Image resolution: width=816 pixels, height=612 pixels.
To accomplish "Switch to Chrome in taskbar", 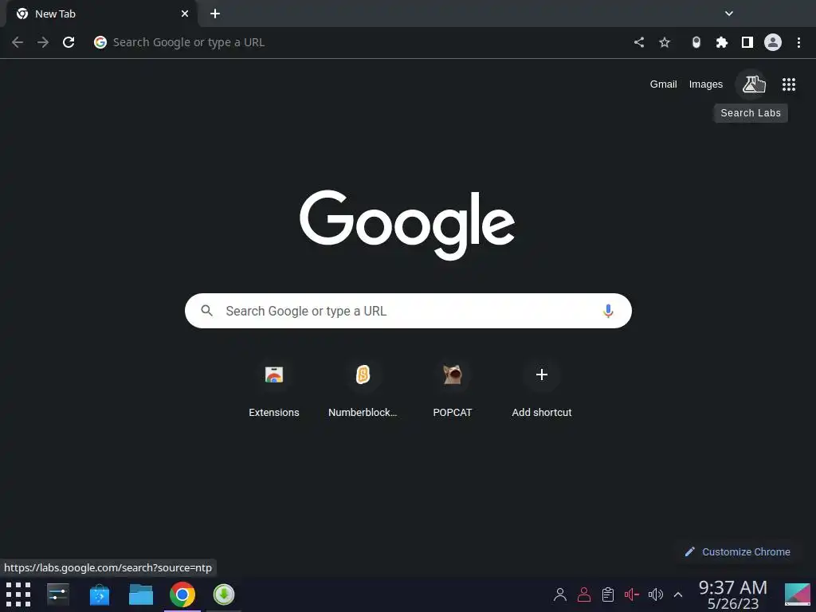I will 182,594.
